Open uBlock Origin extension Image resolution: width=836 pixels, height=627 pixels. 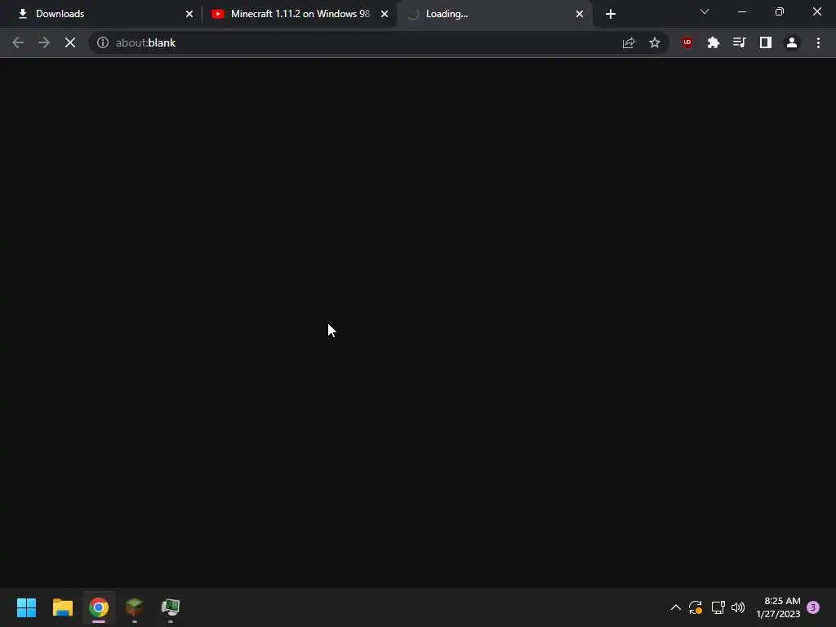pyautogui.click(x=687, y=42)
